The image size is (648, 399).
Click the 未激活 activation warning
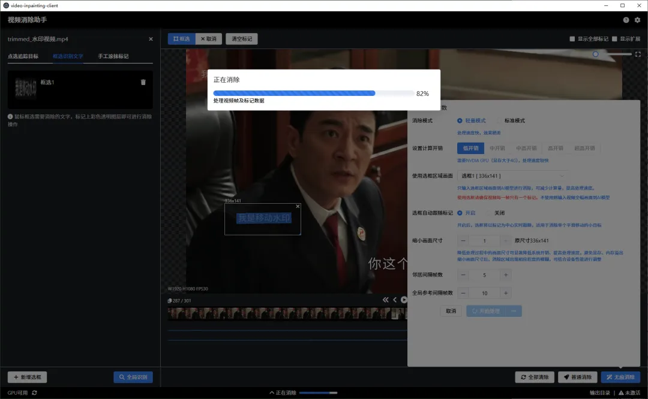629,393
